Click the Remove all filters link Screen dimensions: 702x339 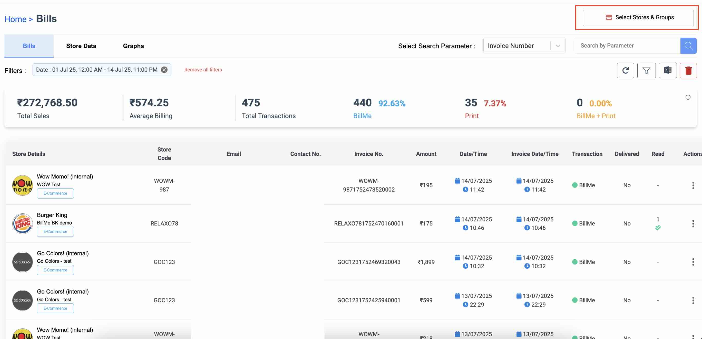(x=203, y=70)
